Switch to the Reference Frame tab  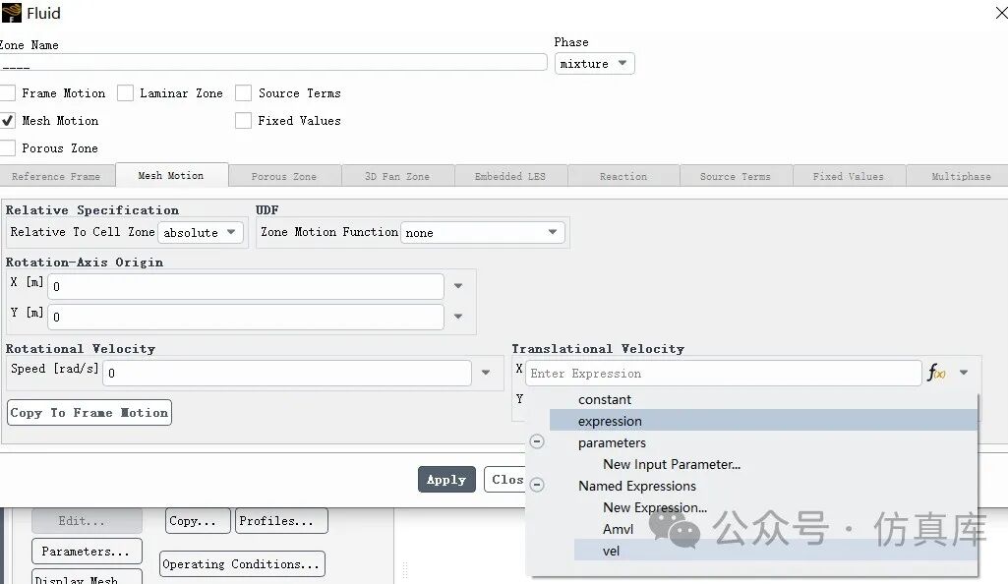(57, 176)
